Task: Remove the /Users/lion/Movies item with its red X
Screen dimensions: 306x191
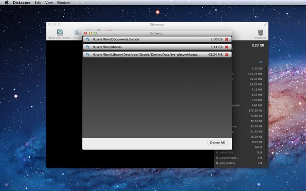Action: [x=227, y=47]
